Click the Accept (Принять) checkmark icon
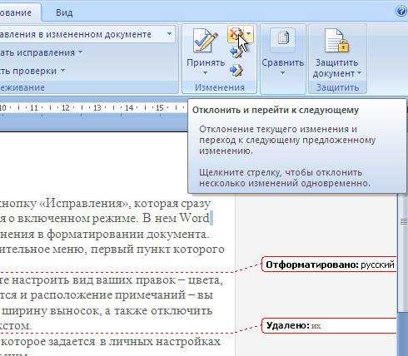This screenshot has width=408, height=356. point(205,41)
